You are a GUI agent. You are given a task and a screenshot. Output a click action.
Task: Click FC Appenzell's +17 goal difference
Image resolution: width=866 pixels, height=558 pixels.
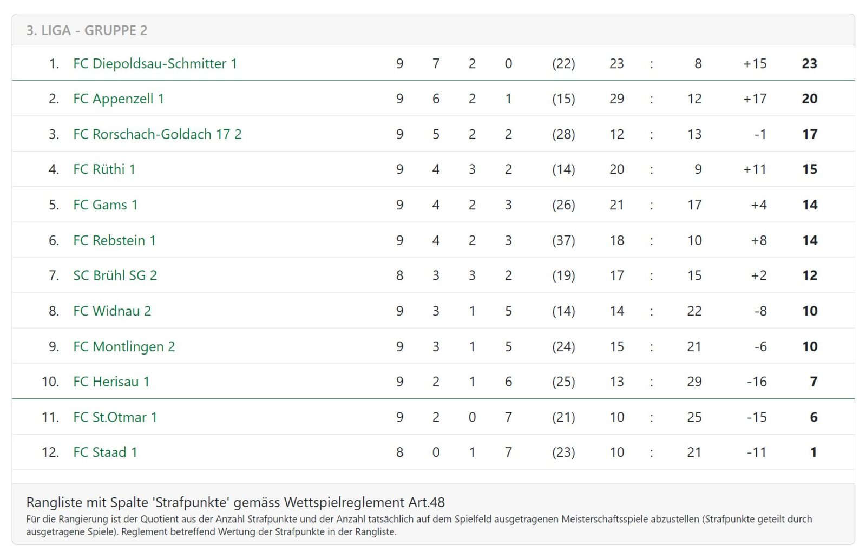pyautogui.click(x=755, y=99)
